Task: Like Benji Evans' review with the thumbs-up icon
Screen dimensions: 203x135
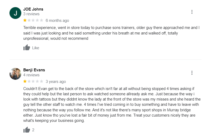Action: (27, 130)
